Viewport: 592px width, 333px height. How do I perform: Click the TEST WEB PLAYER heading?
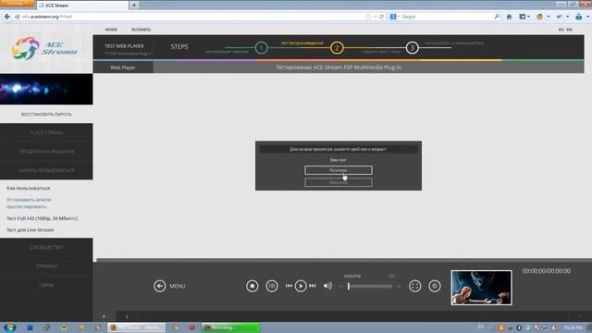124,46
